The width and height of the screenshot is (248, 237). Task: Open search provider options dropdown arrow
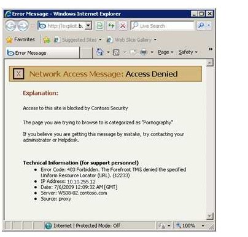tap(209, 25)
